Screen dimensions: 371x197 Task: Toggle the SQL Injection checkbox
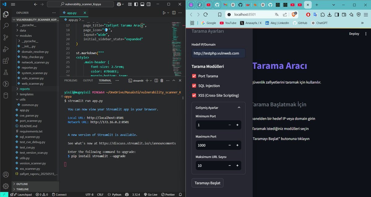coord(194,86)
